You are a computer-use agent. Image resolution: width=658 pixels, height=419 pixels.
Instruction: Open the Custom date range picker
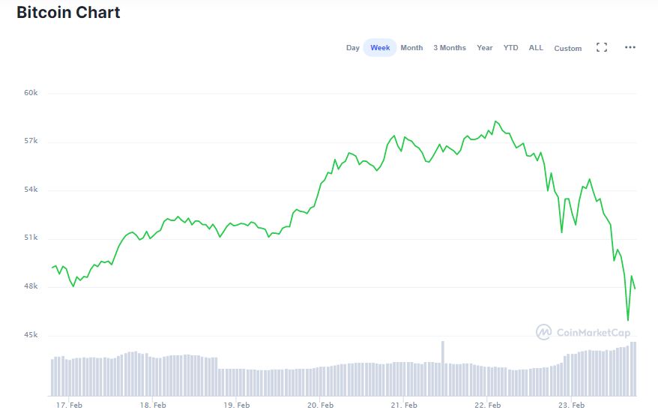point(567,49)
